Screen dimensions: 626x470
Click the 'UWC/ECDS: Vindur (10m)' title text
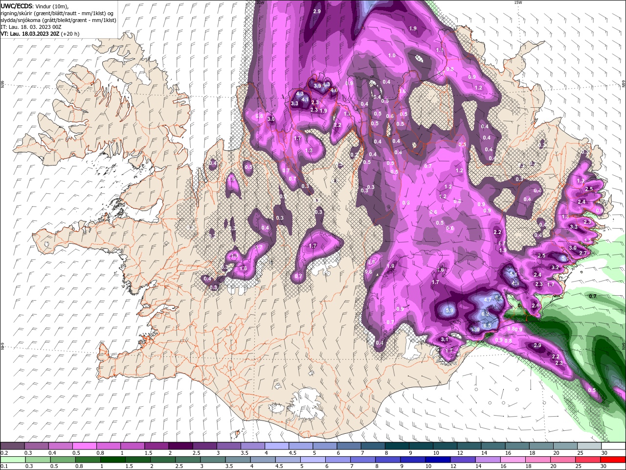(x=35, y=6)
